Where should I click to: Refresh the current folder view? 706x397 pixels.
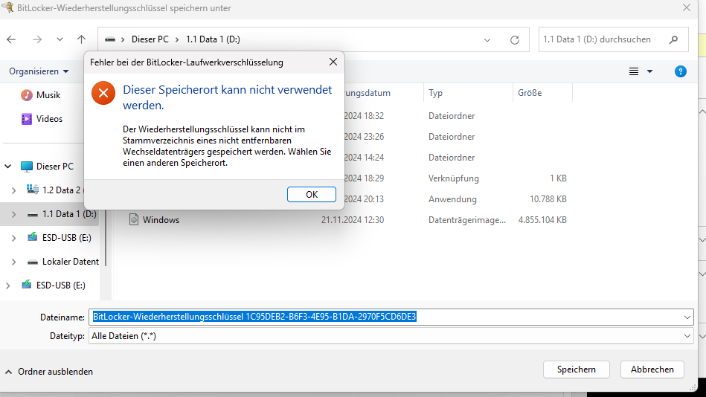point(515,40)
